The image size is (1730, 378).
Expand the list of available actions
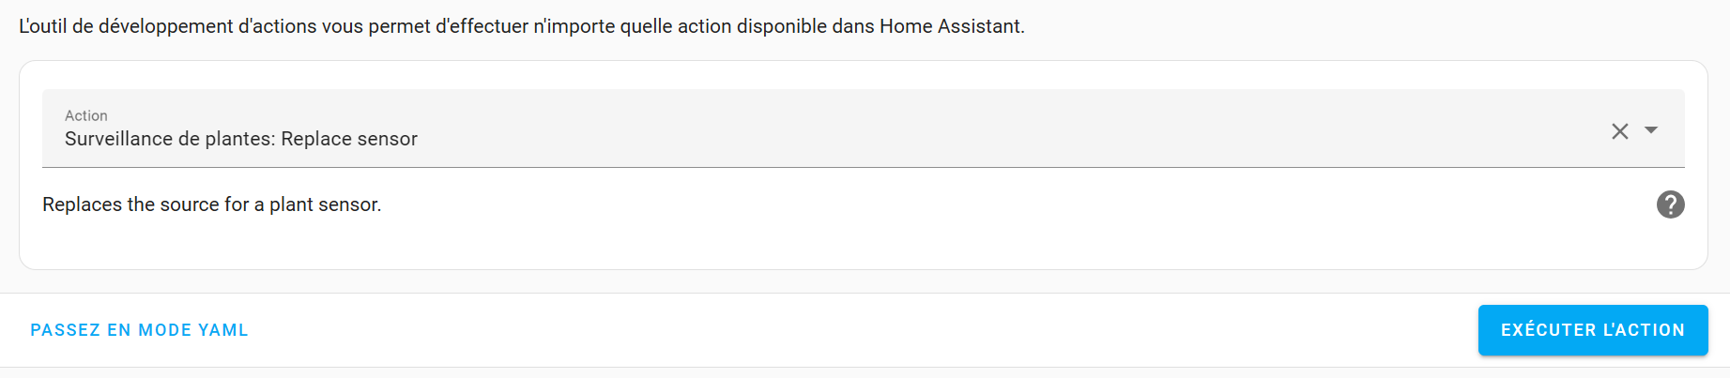tap(1651, 130)
